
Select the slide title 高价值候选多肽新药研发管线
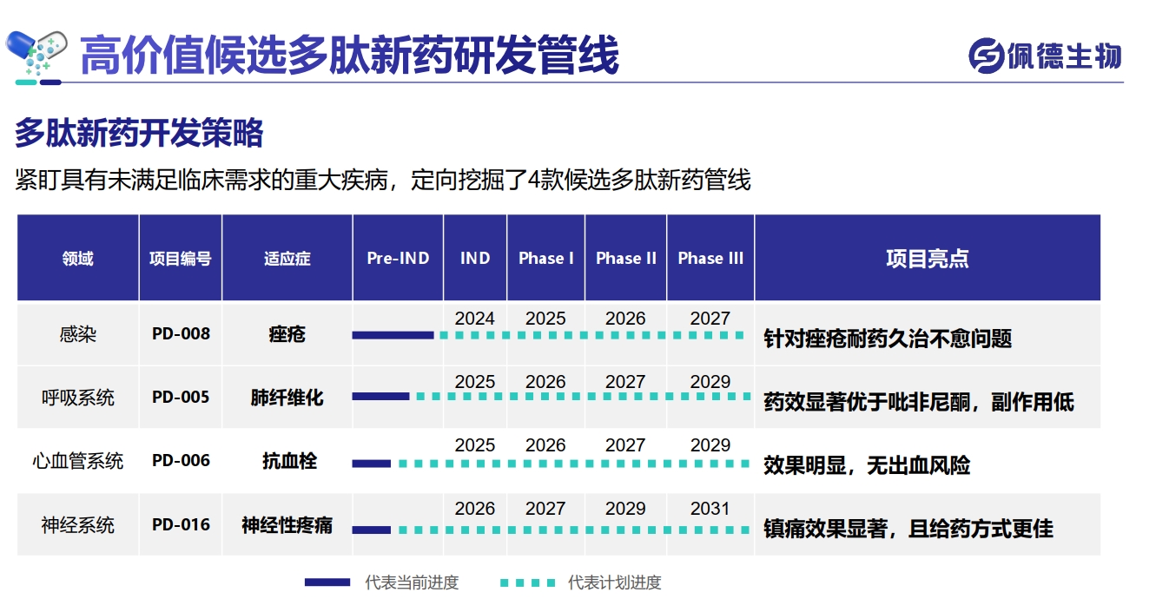(x=349, y=55)
